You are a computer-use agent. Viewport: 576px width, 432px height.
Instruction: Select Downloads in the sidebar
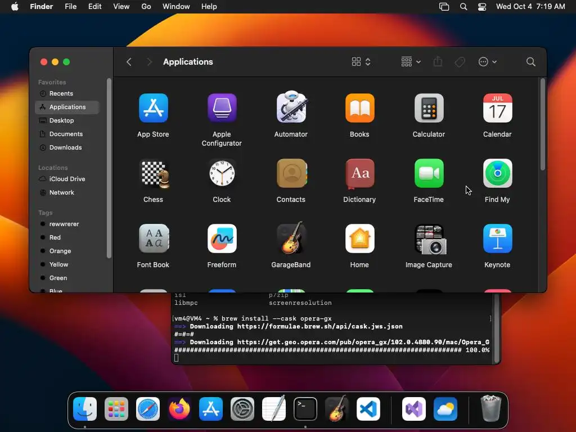(67, 148)
